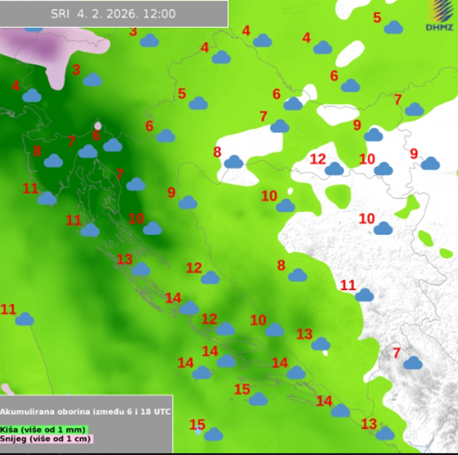Click the purple heavy snow region
The height and width of the screenshot is (455, 458).
coord(44,49)
